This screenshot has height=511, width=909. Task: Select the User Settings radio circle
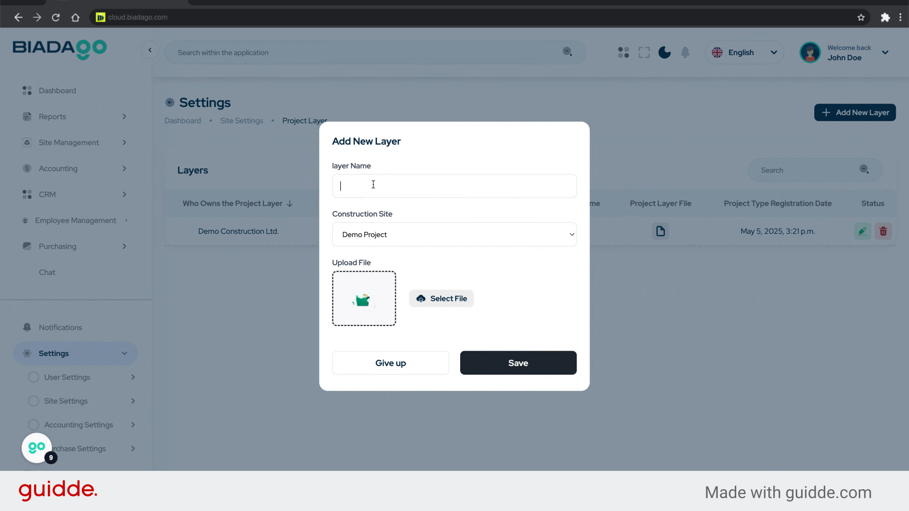(33, 377)
